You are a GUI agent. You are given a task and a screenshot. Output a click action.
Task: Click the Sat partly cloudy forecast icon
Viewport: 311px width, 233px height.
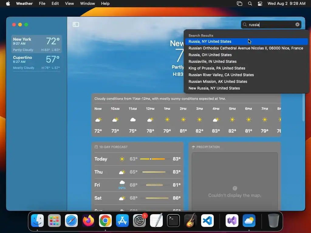click(122, 198)
